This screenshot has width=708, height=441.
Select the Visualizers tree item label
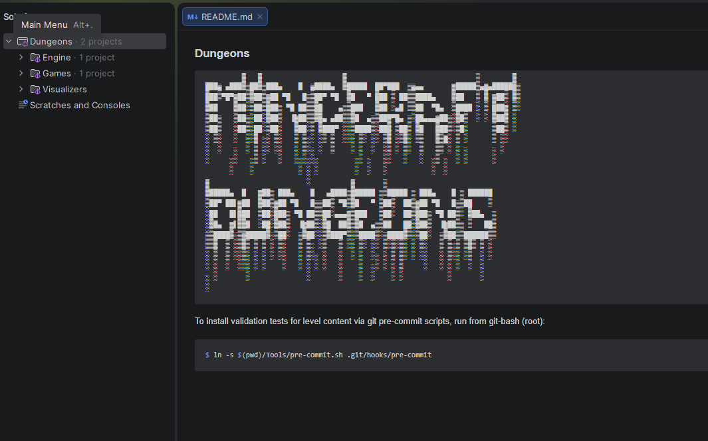(64, 89)
